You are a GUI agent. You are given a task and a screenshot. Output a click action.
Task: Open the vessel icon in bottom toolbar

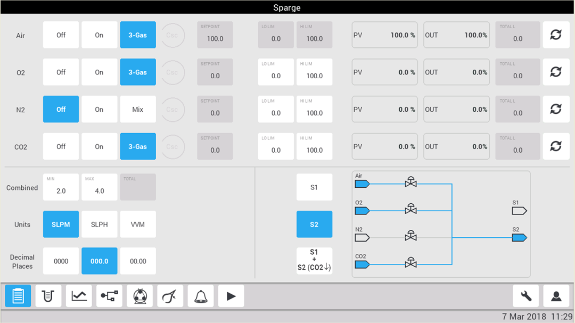tap(48, 296)
